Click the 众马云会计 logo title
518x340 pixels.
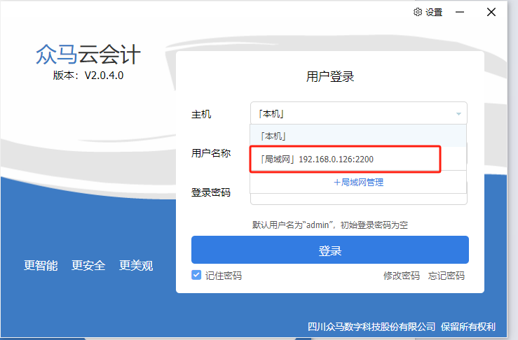88,55
